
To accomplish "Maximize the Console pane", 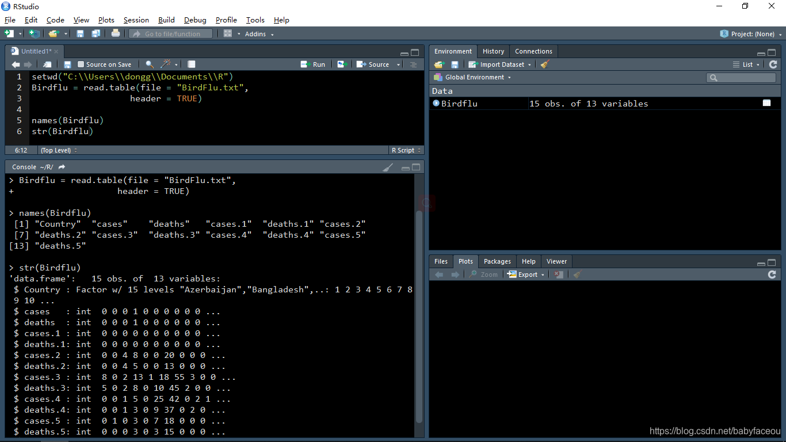I will point(416,167).
